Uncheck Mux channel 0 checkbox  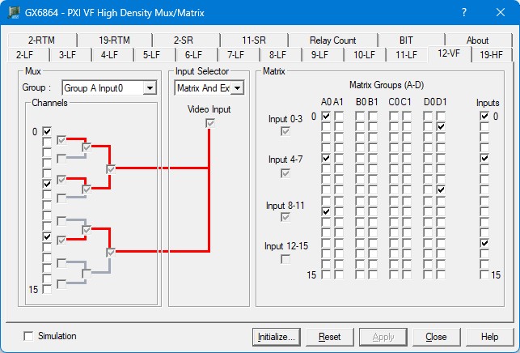point(47,131)
